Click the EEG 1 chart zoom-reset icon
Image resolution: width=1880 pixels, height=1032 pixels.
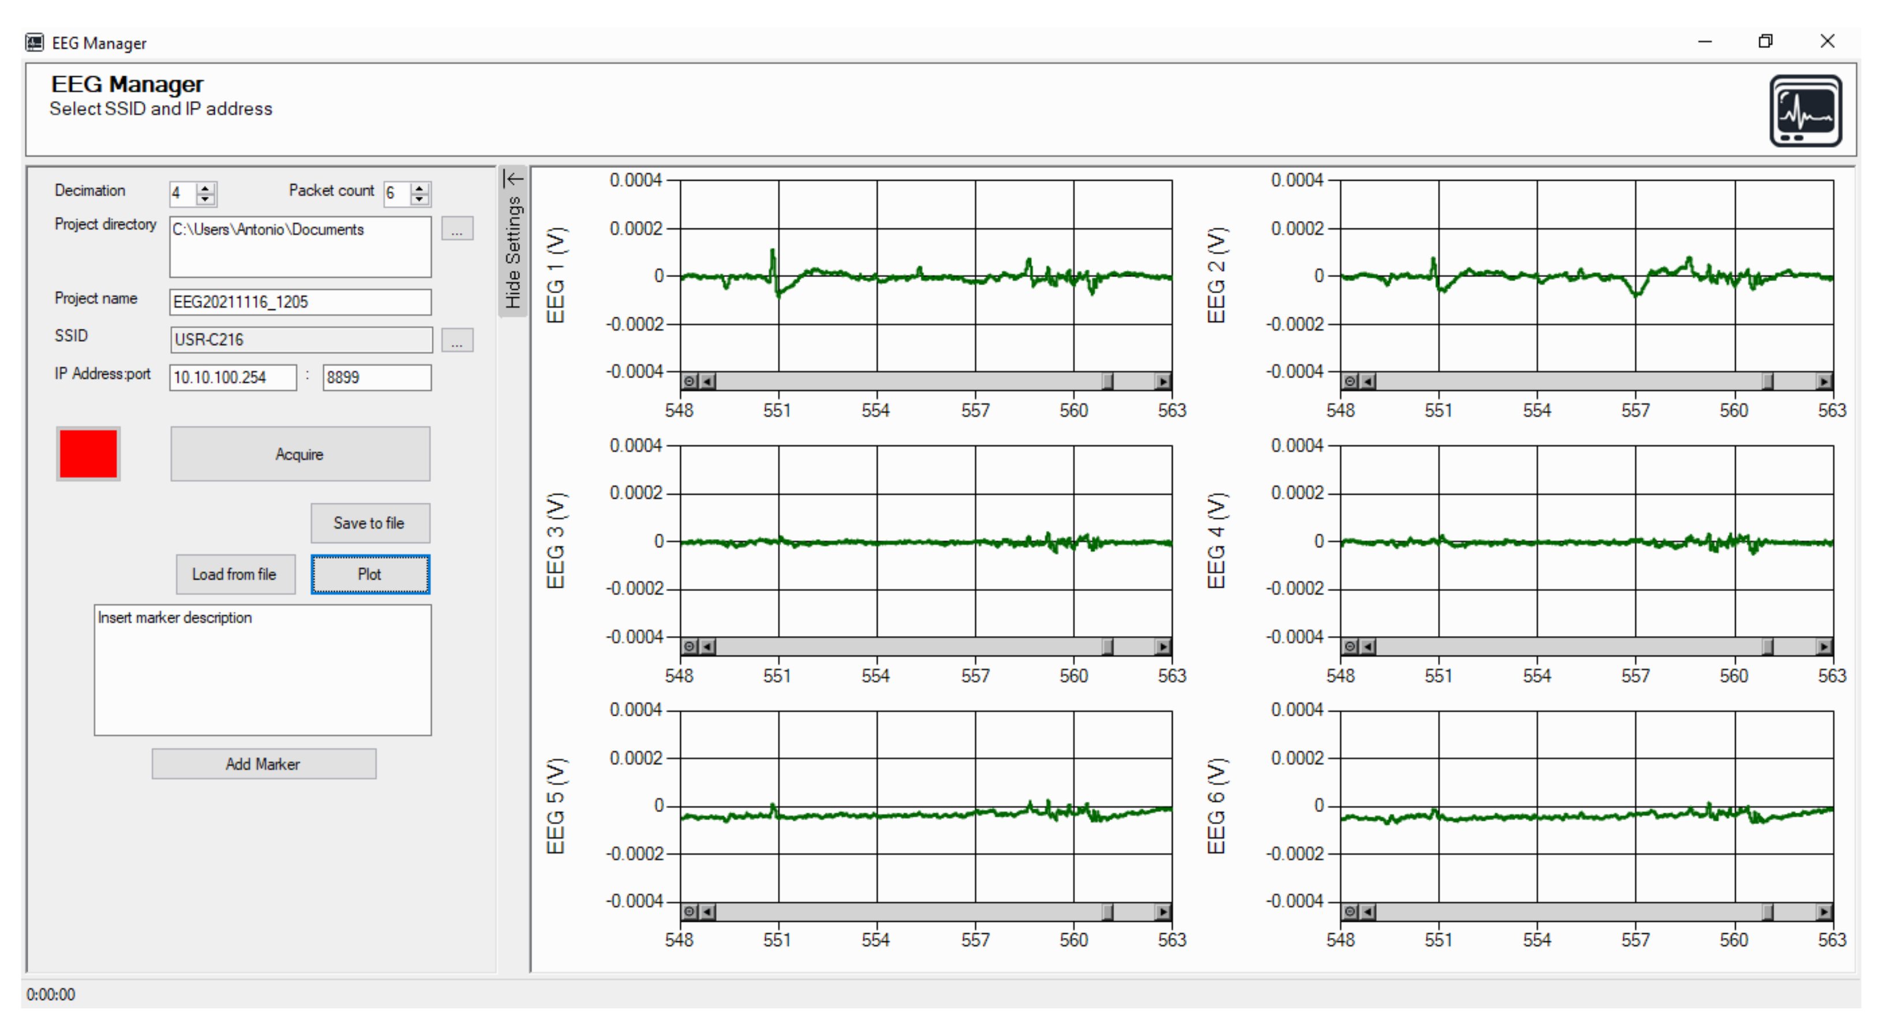(x=689, y=381)
